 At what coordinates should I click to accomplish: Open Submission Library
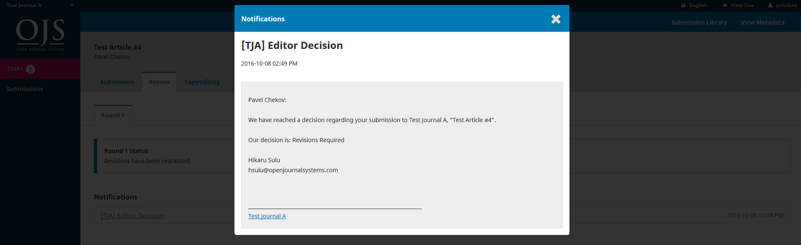point(699,22)
